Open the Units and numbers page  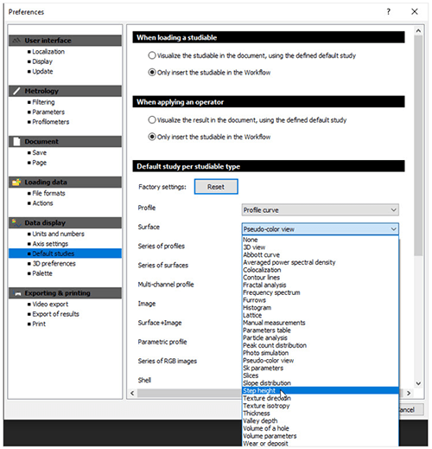[58, 234]
